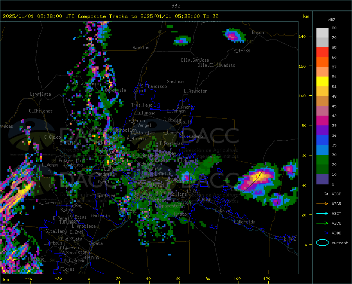Viewport: 352px width, 284px height.
Task: Click the 'Zapata' map label
Action: pos(96,243)
